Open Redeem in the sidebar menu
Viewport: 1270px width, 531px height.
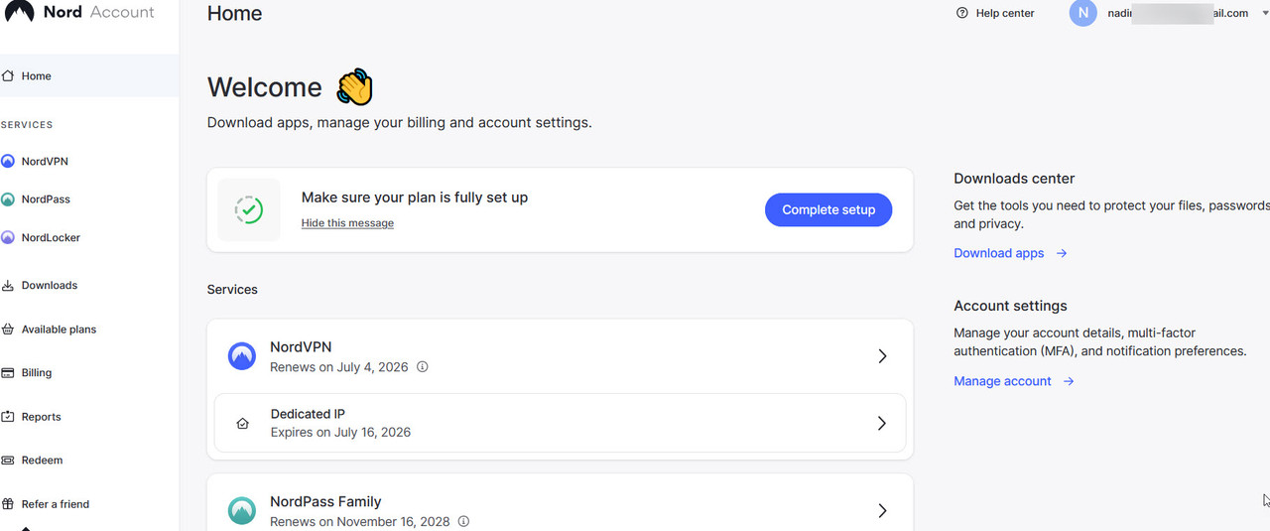point(42,461)
